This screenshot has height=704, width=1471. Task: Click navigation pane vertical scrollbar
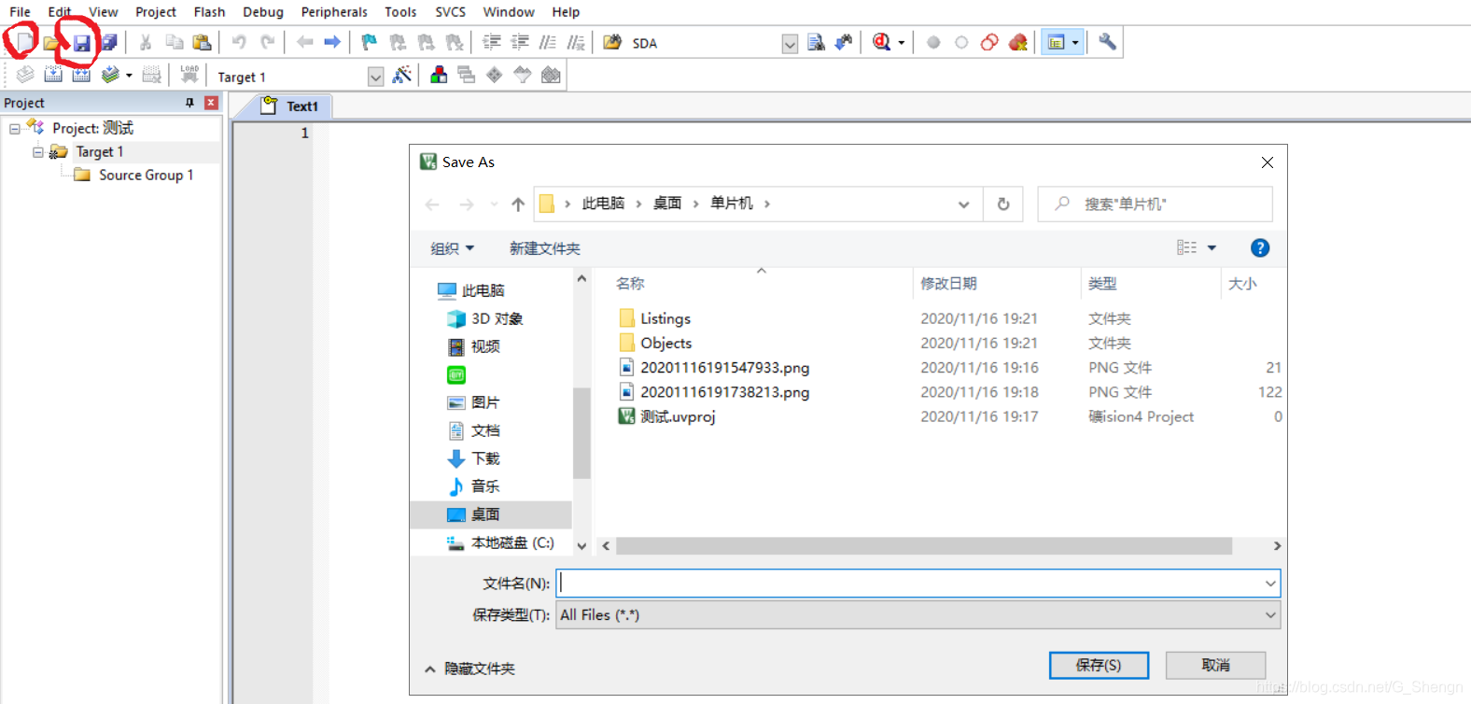(581, 433)
